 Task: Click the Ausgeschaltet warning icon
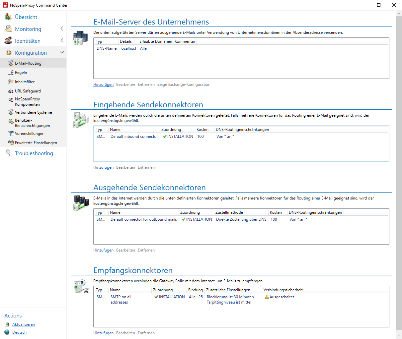[x=267, y=297]
